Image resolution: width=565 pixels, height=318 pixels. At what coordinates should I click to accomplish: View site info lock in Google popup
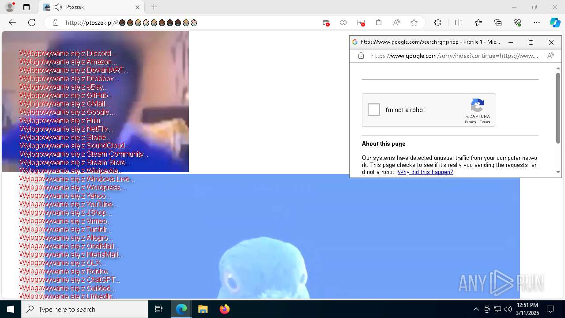point(361,56)
